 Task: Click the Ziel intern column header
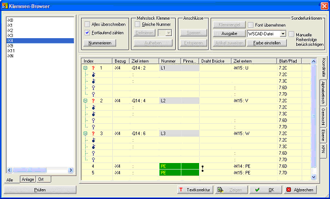tap(144, 61)
